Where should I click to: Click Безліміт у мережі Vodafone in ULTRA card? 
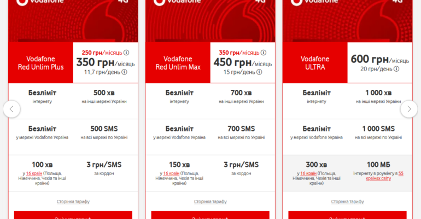[x=317, y=132]
